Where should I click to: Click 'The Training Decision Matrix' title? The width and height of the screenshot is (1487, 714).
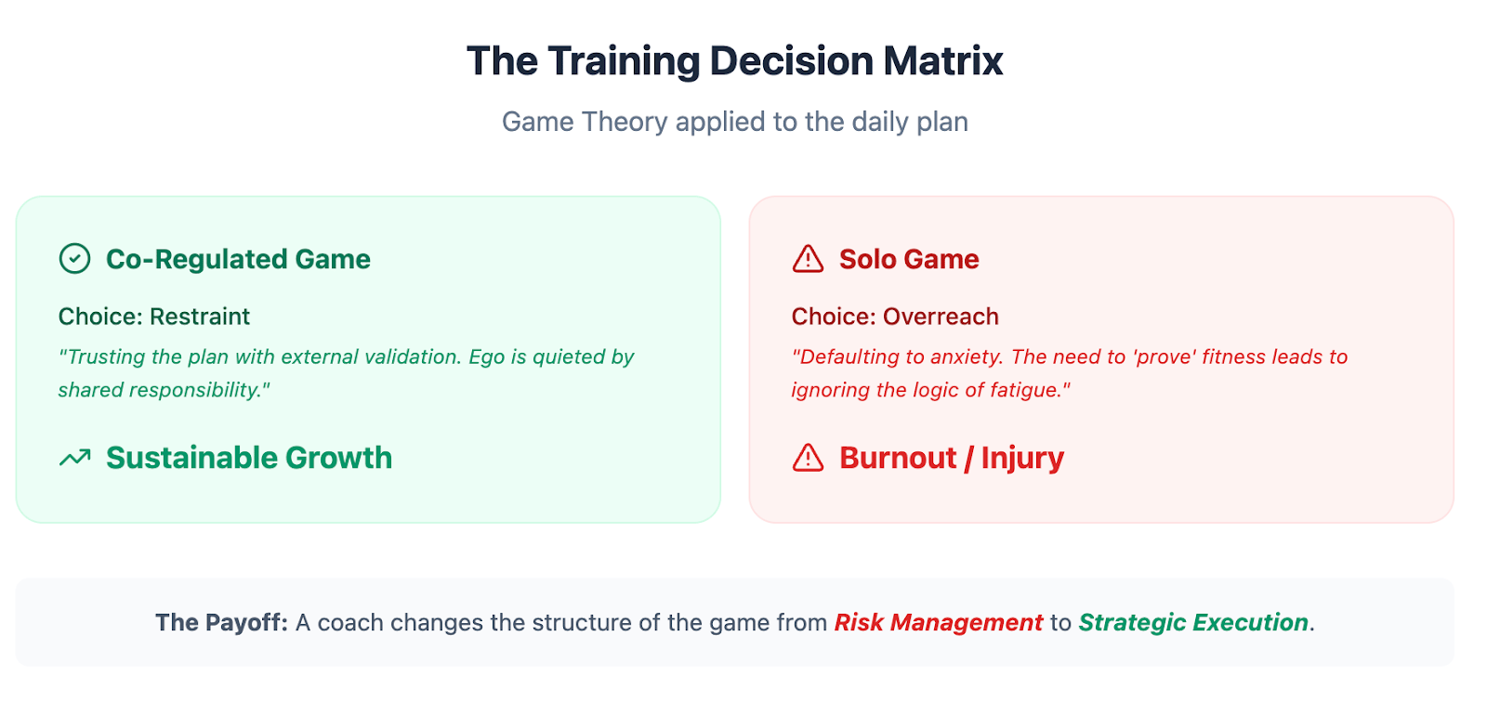coord(734,61)
